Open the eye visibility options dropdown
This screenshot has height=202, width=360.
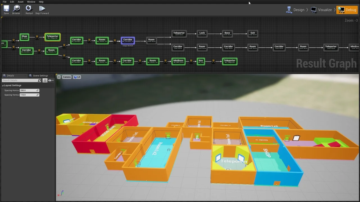click(51, 81)
